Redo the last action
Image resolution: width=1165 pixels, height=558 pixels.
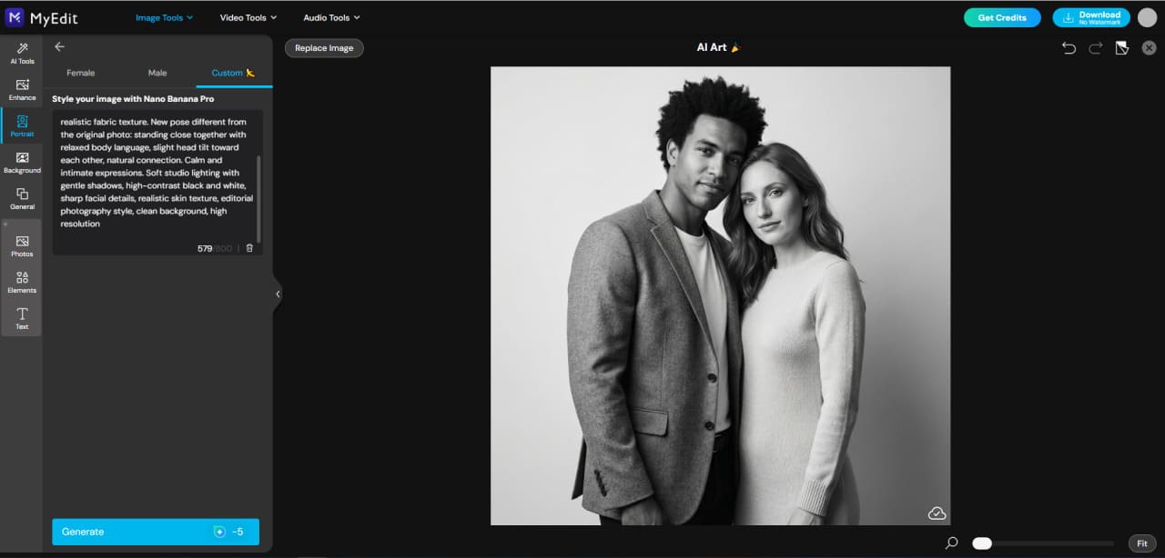(x=1095, y=47)
